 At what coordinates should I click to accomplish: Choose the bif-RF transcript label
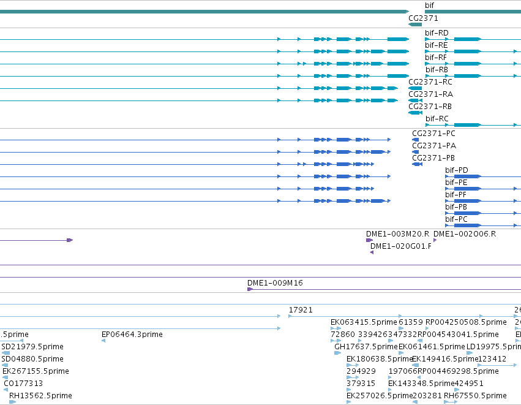coord(436,58)
